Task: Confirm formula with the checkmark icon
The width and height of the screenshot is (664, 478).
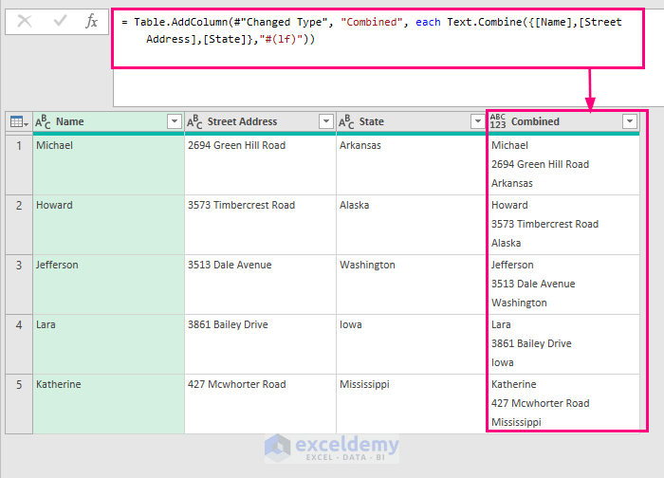Action: pyautogui.click(x=60, y=20)
